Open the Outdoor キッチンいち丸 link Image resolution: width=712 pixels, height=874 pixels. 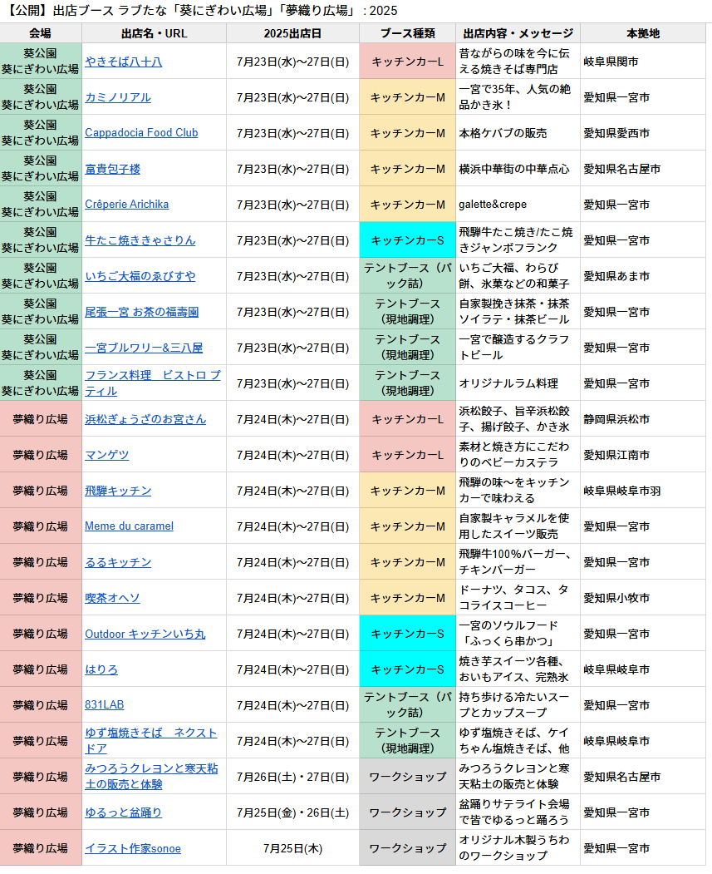[x=145, y=634]
